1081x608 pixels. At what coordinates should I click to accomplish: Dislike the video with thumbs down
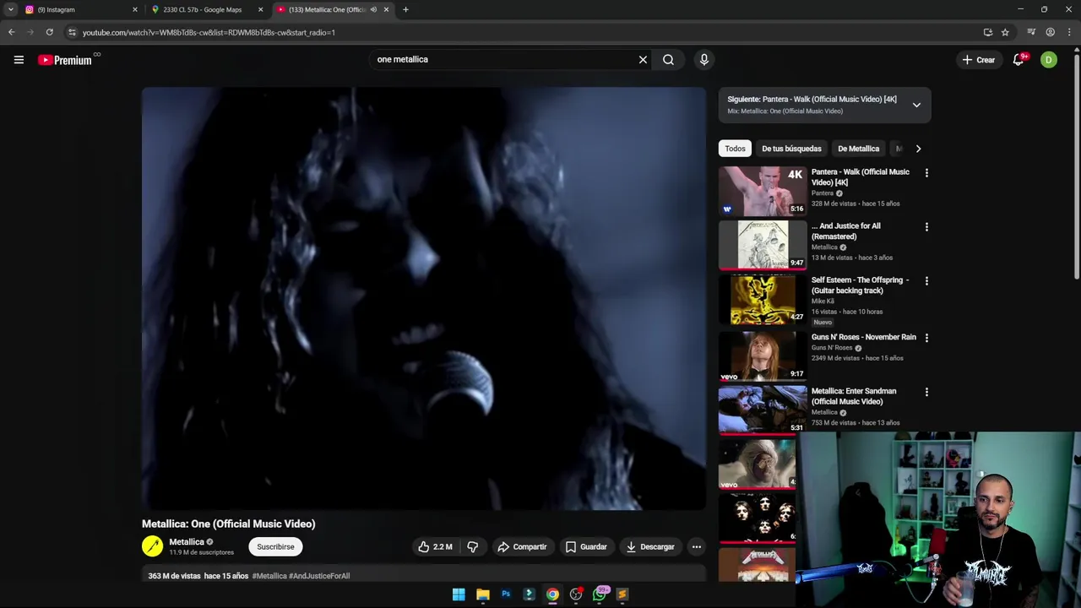pos(473,547)
